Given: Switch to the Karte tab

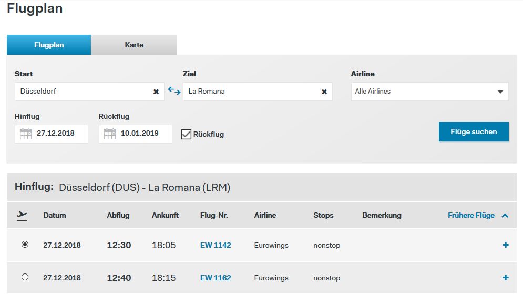Looking at the screenshot, I should click(134, 45).
